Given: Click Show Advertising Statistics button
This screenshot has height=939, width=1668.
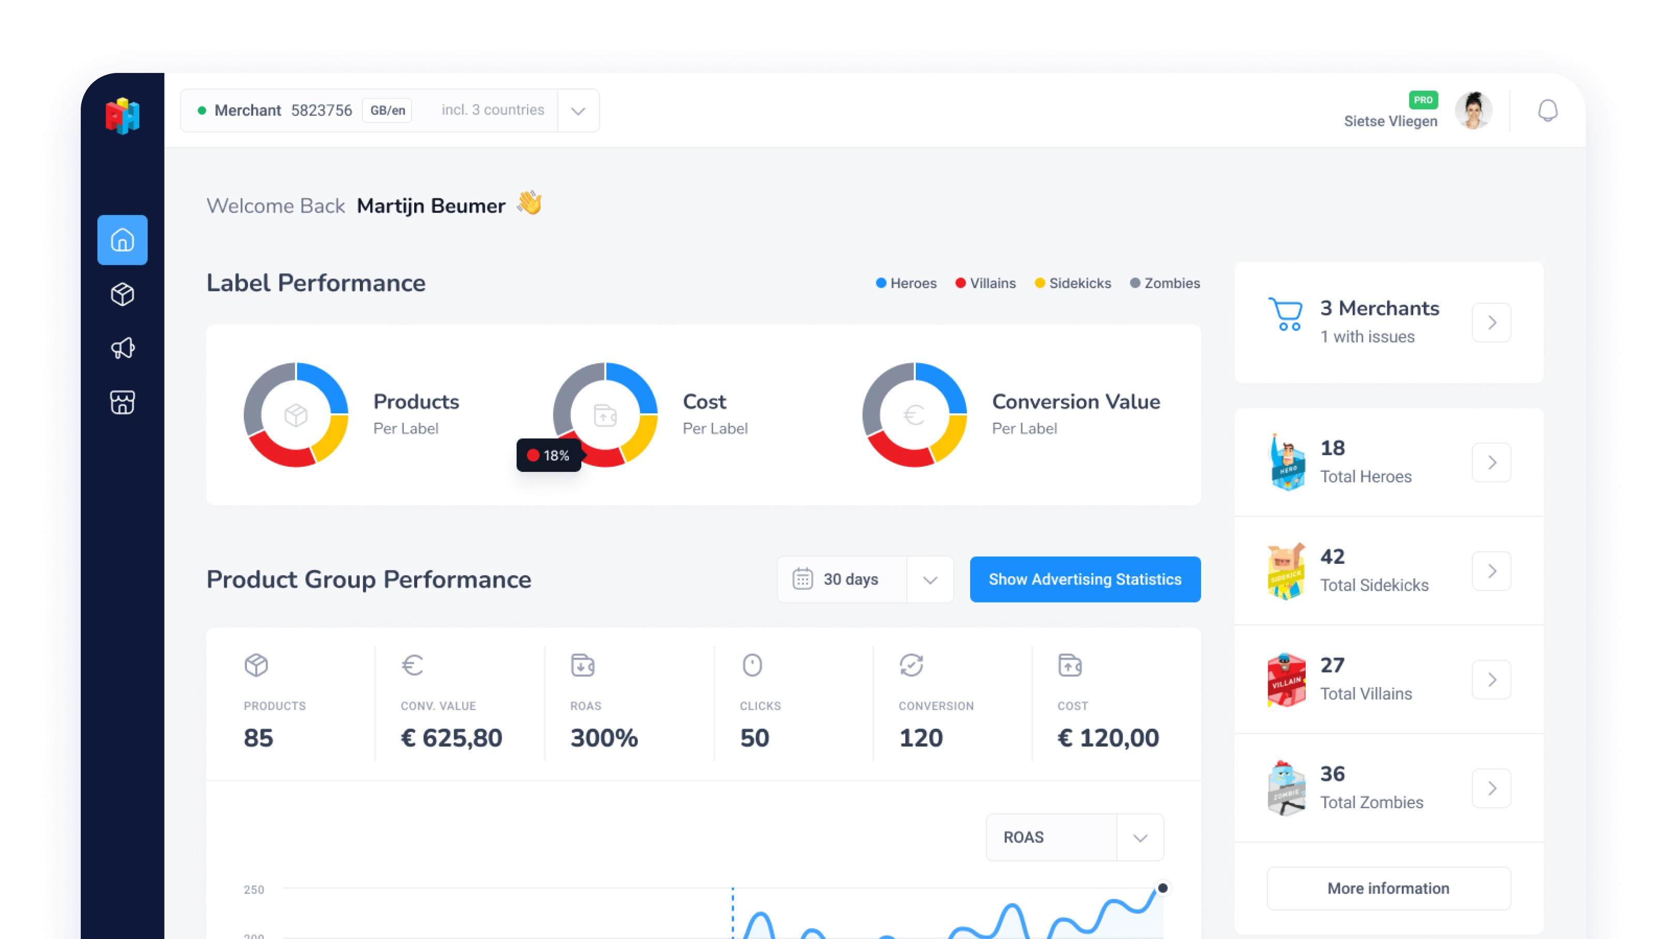Looking at the screenshot, I should click(1085, 580).
